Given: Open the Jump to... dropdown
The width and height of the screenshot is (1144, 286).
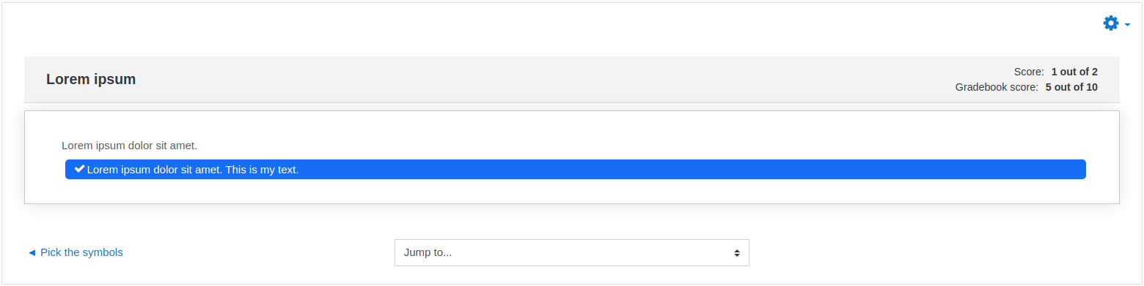Looking at the screenshot, I should (571, 252).
